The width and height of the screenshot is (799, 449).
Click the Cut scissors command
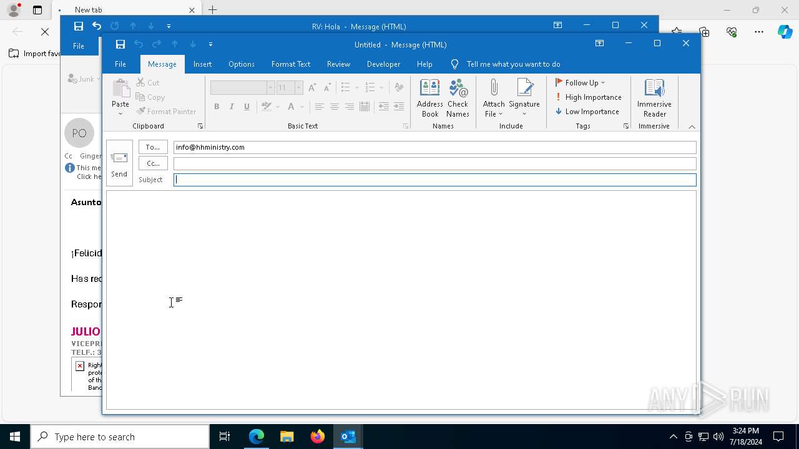tap(148, 82)
